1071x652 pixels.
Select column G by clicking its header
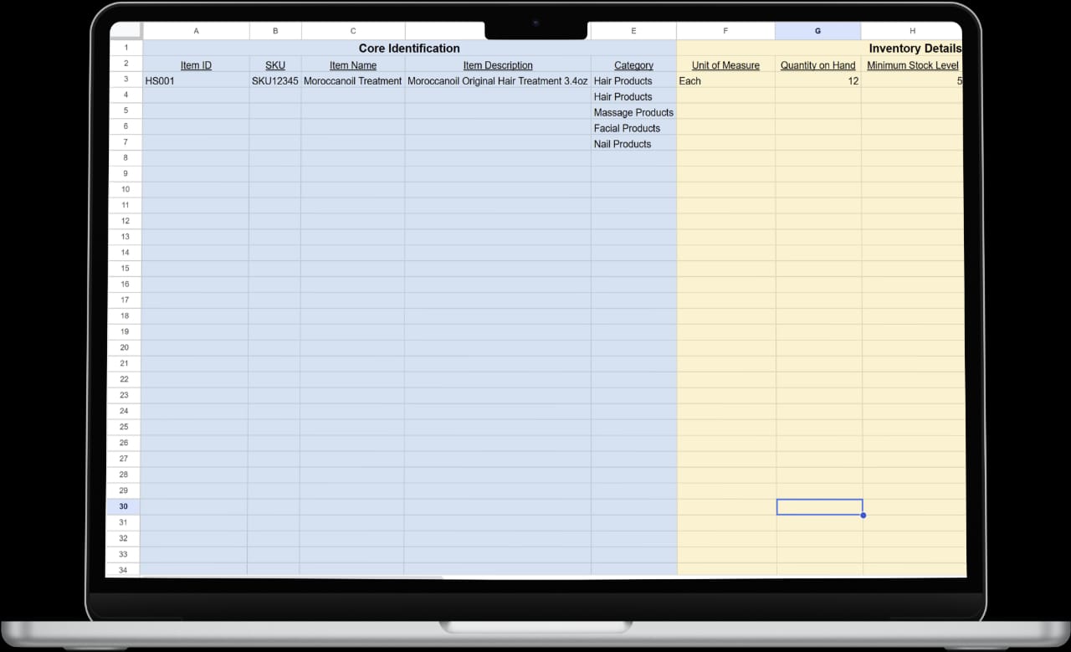(x=817, y=31)
